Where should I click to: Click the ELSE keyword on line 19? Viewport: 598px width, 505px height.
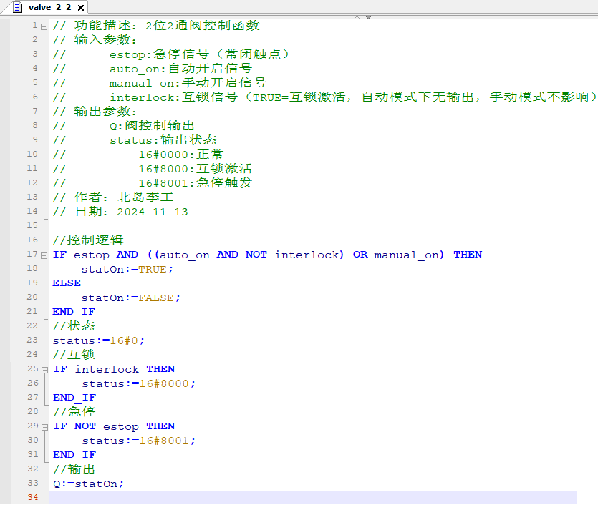[x=67, y=283]
